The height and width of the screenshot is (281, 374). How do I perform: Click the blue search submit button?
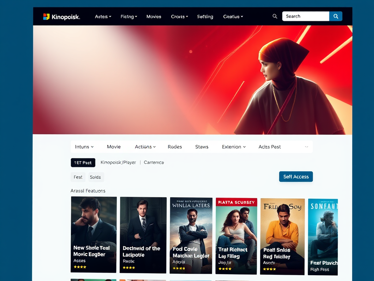click(336, 16)
